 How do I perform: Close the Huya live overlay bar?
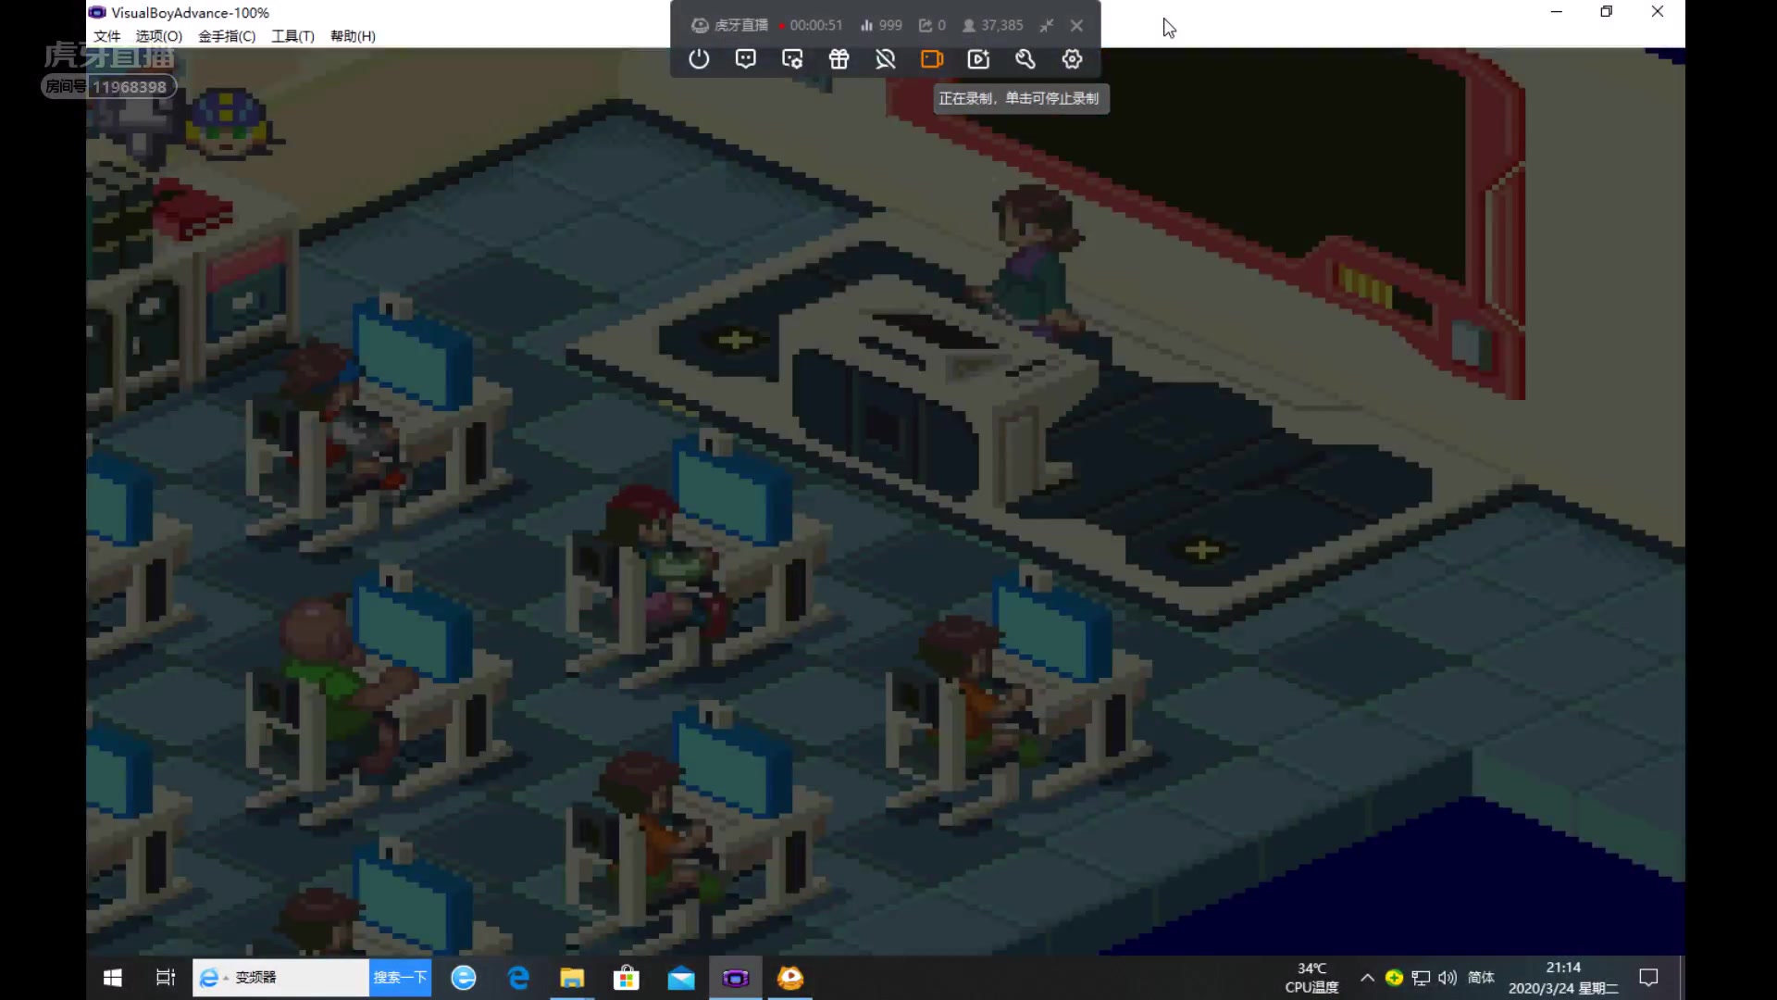(1076, 26)
